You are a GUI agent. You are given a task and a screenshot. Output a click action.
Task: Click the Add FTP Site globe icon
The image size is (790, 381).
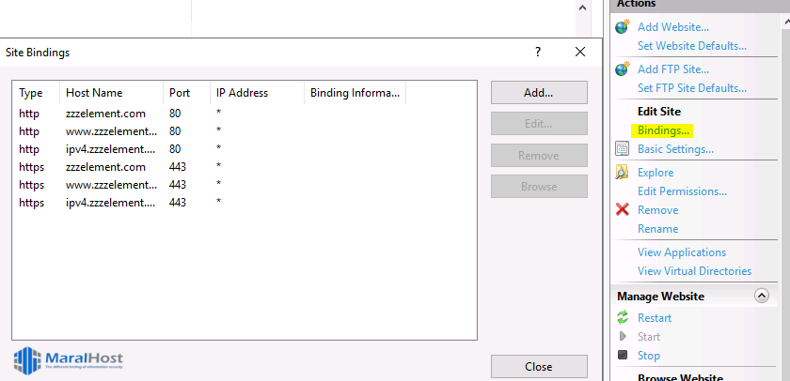[x=622, y=69]
